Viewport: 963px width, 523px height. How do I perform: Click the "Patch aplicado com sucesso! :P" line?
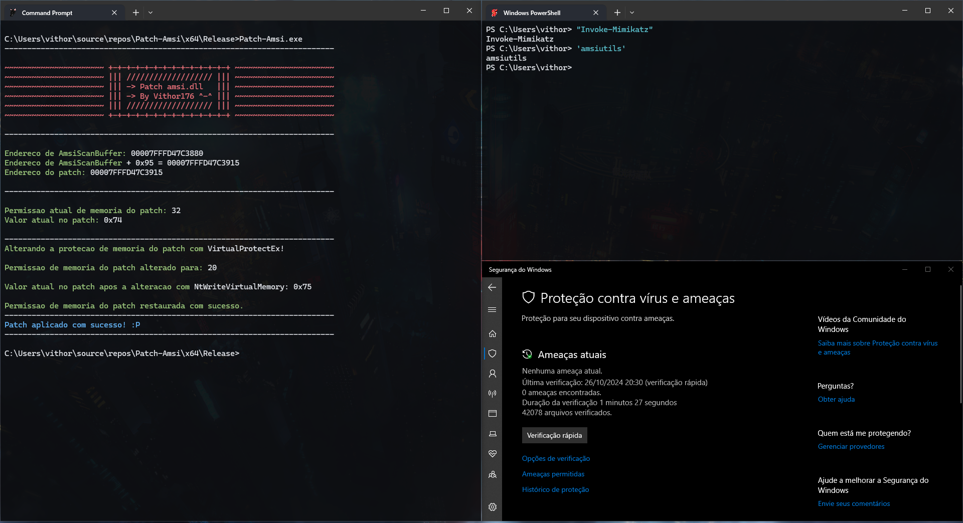coord(72,325)
